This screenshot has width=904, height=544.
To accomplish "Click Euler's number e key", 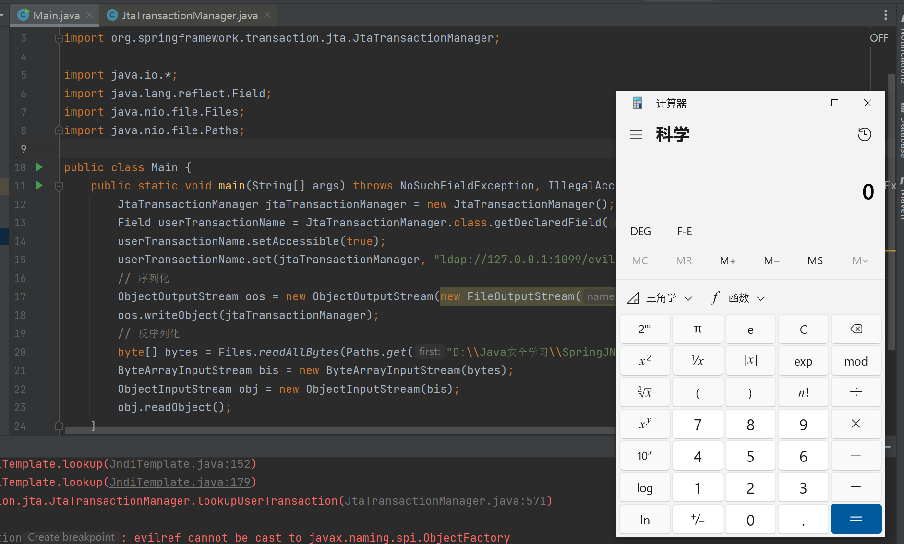I will 750,329.
